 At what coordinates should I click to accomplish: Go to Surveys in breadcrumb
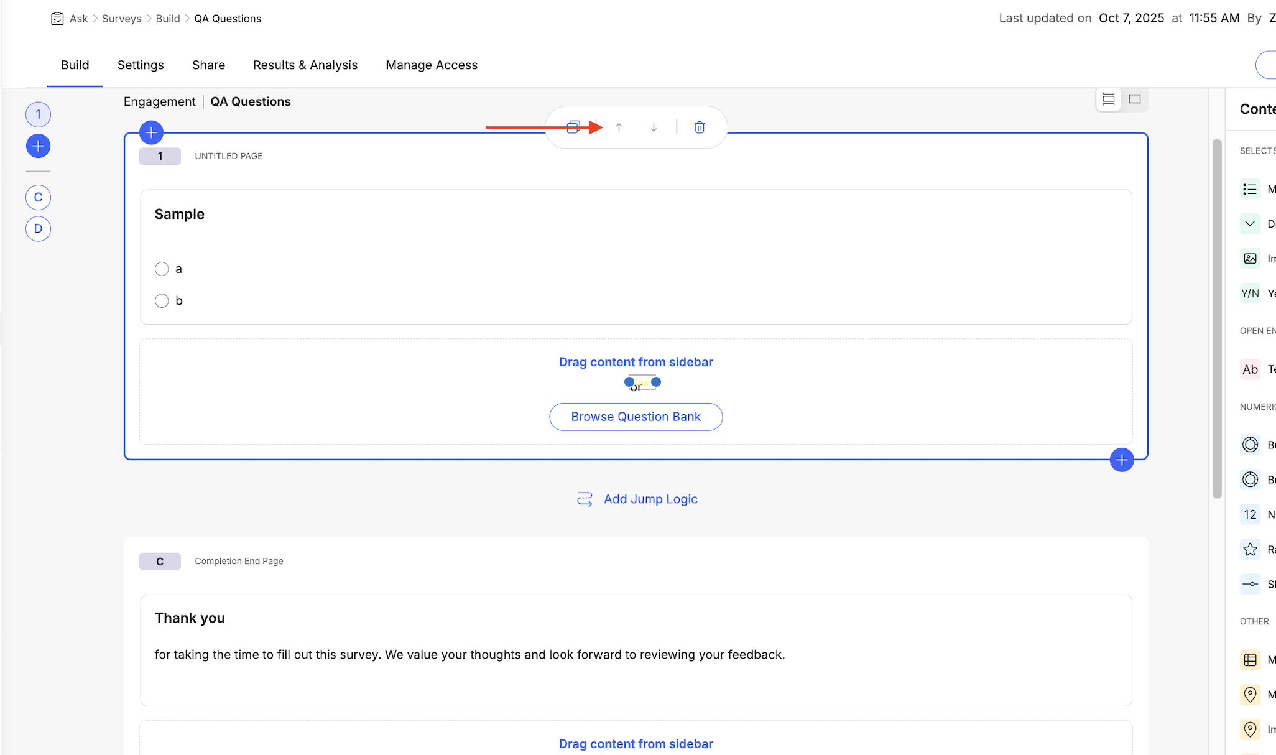[121, 19]
